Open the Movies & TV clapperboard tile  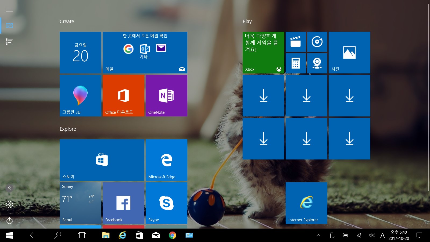296,42
